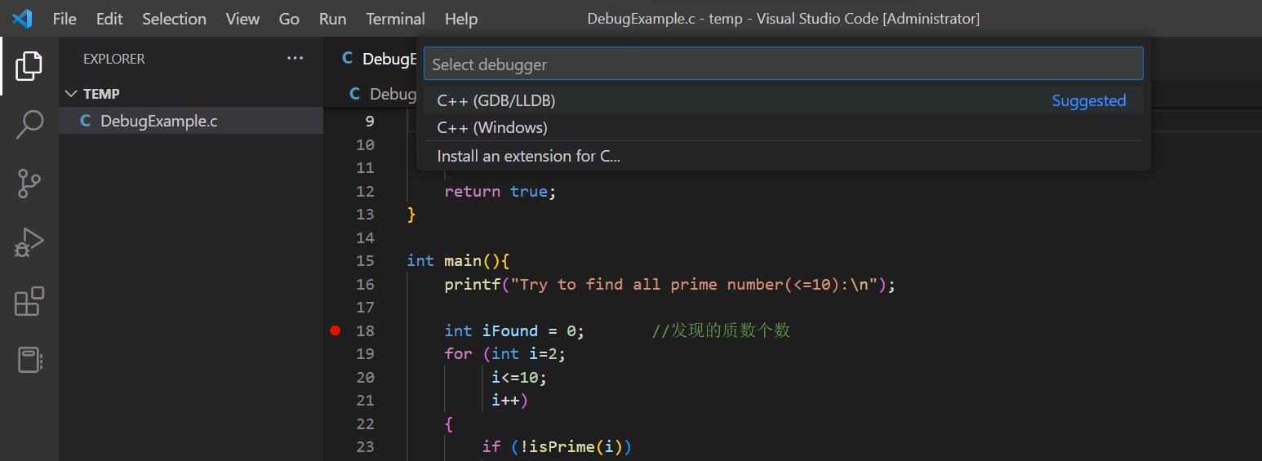
Task: Open the Extensions view icon
Action: [x=29, y=301]
